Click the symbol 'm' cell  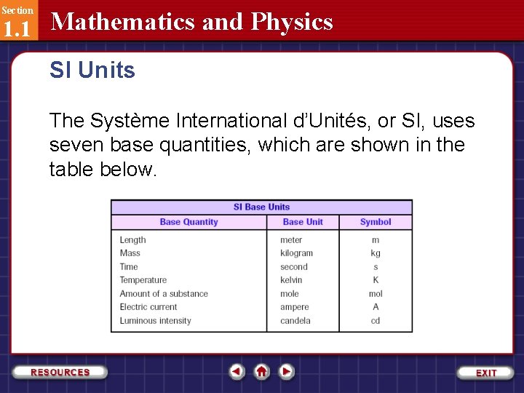coord(376,240)
